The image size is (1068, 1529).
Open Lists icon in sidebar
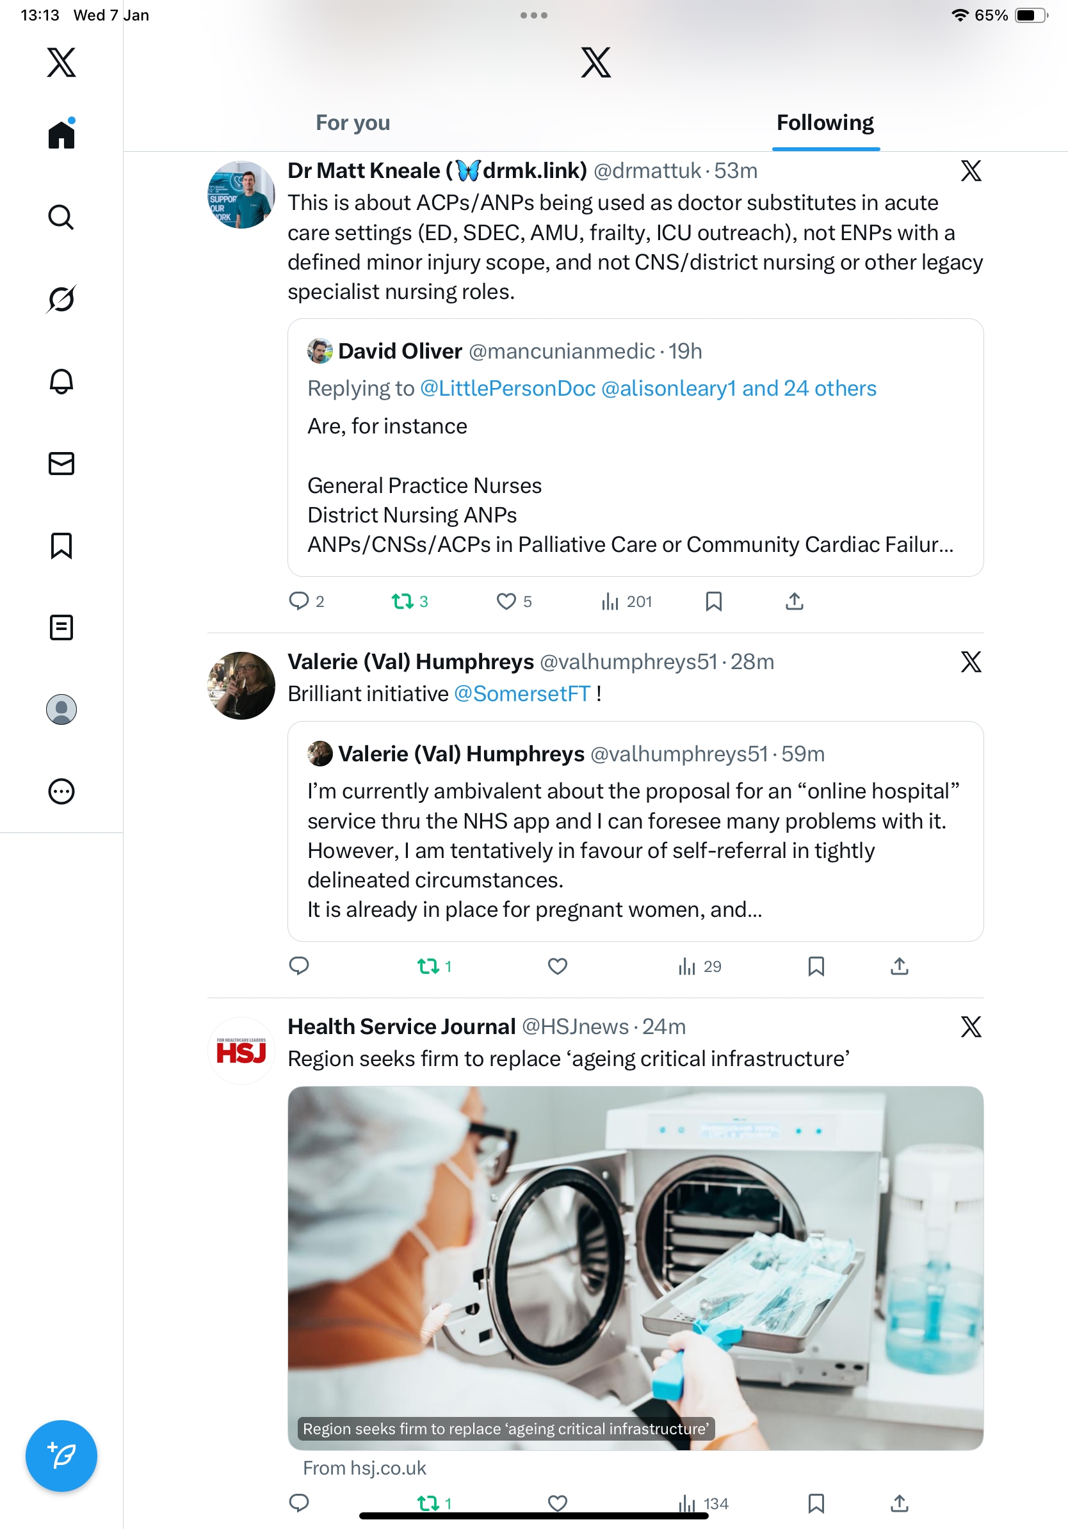pyautogui.click(x=61, y=627)
